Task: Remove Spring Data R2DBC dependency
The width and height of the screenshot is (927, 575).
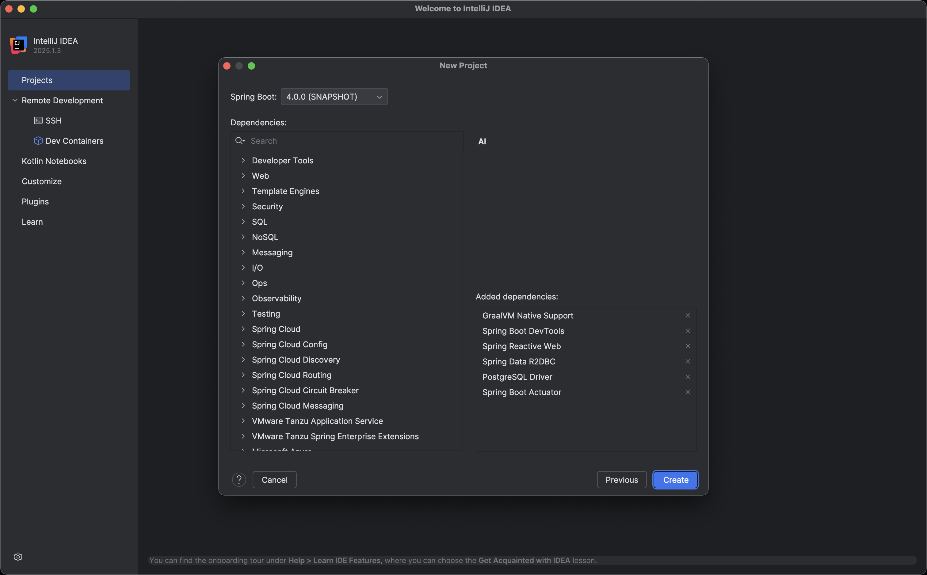Action: click(x=688, y=361)
